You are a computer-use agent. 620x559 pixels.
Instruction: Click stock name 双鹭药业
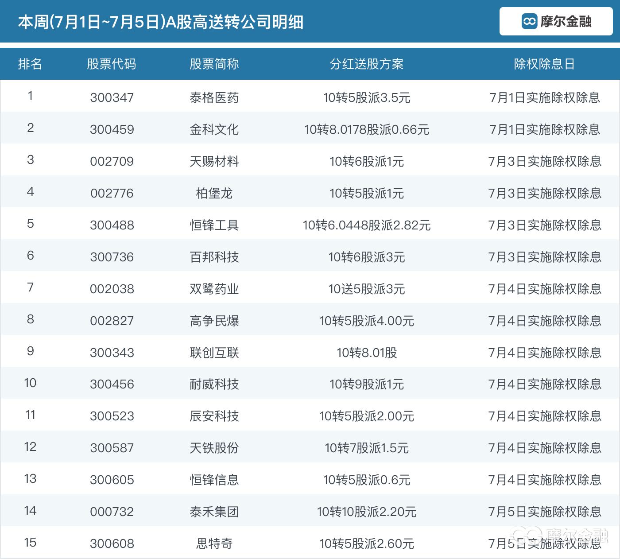tap(214, 289)
